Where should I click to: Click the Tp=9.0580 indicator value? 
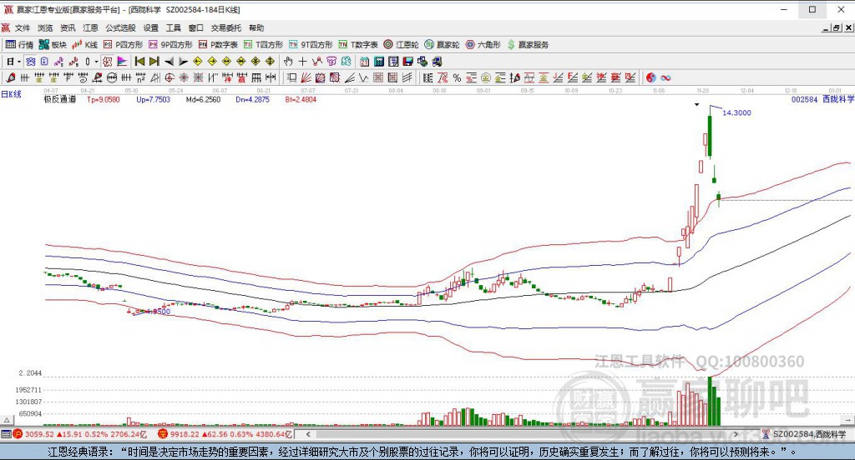coord(103,100)
